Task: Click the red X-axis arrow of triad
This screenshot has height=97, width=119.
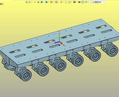Action: click(61, 43)
